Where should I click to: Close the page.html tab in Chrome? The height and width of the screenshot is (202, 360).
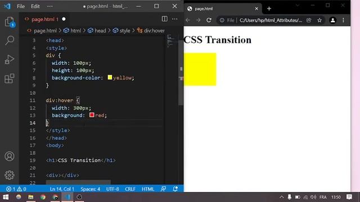click(x=256, y=9)
